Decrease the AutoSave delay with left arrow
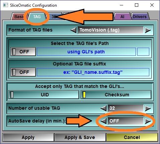 [103, 121]
